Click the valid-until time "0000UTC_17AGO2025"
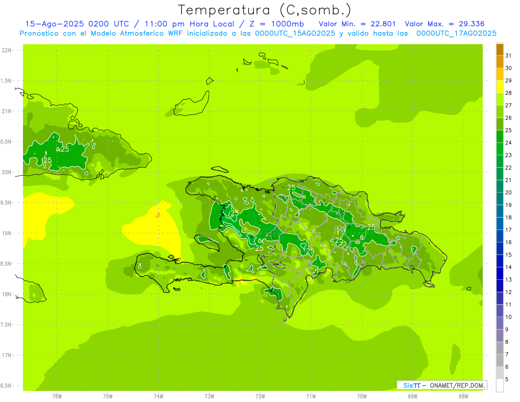This screenshot has height=402, width=520. click(456, 33)
